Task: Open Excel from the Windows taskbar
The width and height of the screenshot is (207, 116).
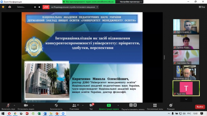Action: (39, 113)
